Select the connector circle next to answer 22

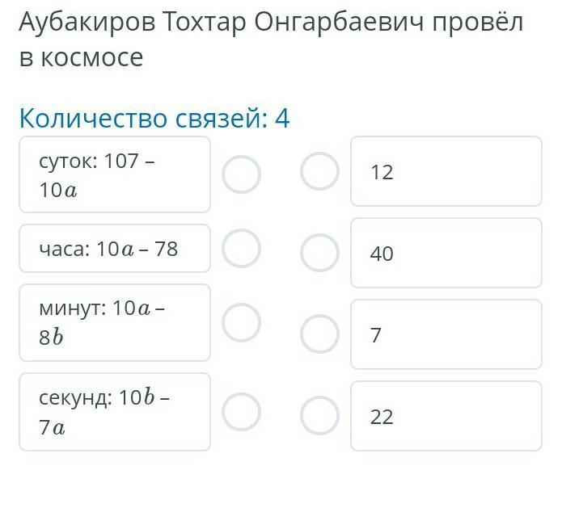[319, 416]
